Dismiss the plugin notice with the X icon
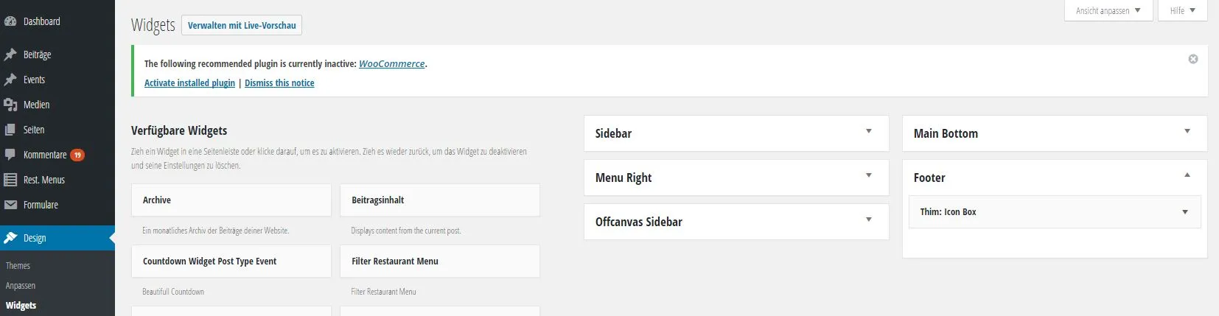Screen dimensions: 1219x316 coord(1193,59)
